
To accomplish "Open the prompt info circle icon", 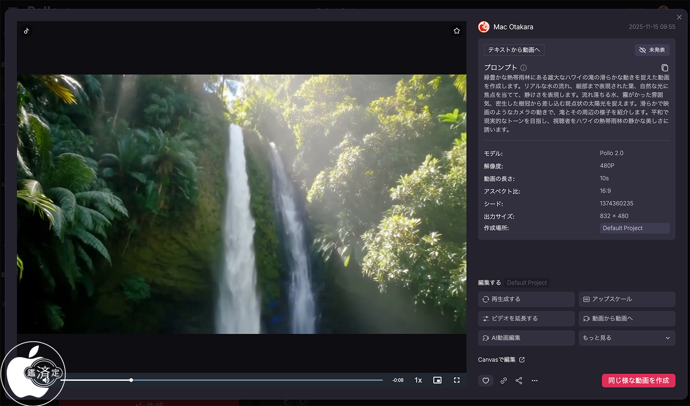I will click(524, 68).
